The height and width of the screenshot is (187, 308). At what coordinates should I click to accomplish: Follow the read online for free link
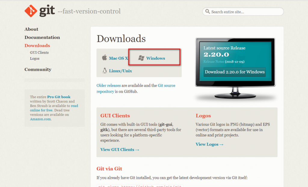54,108
